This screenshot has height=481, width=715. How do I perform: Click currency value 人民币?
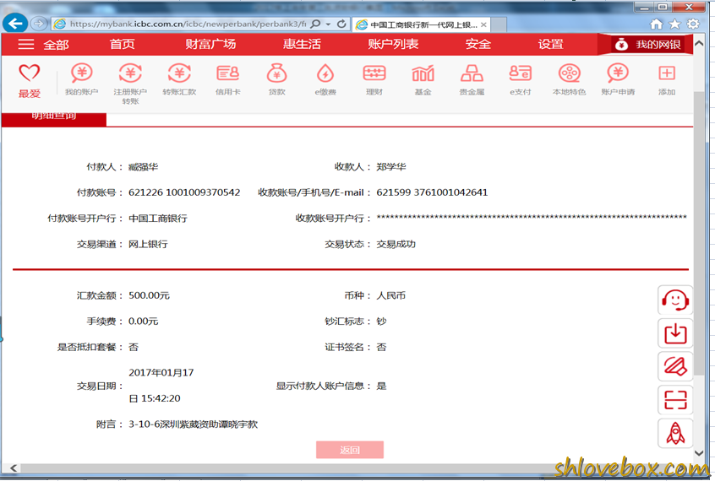coord(390,295)
